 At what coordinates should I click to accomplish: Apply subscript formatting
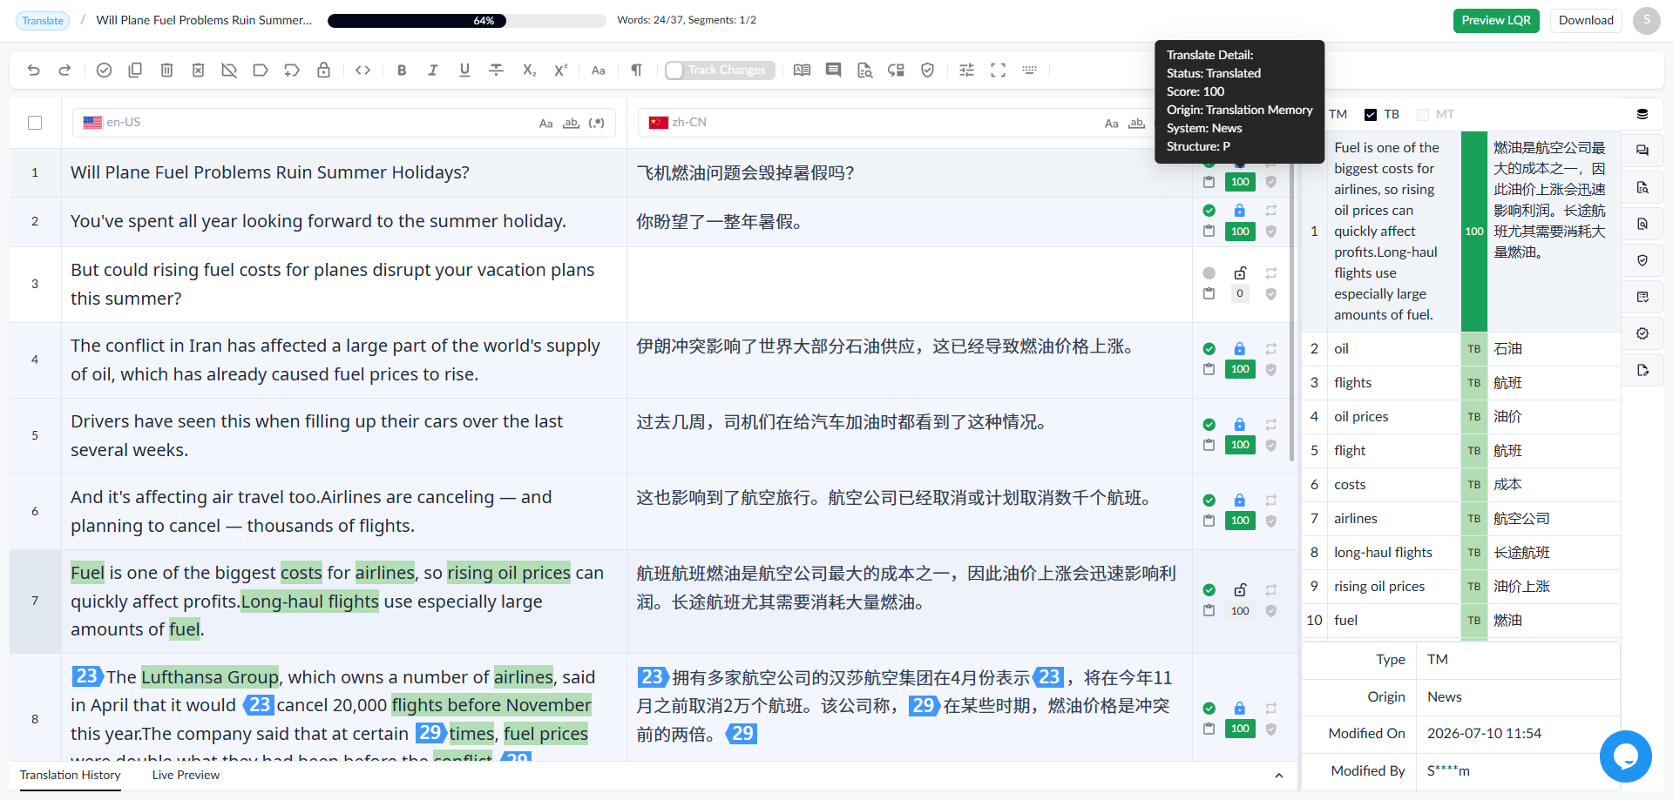point(529,71)
